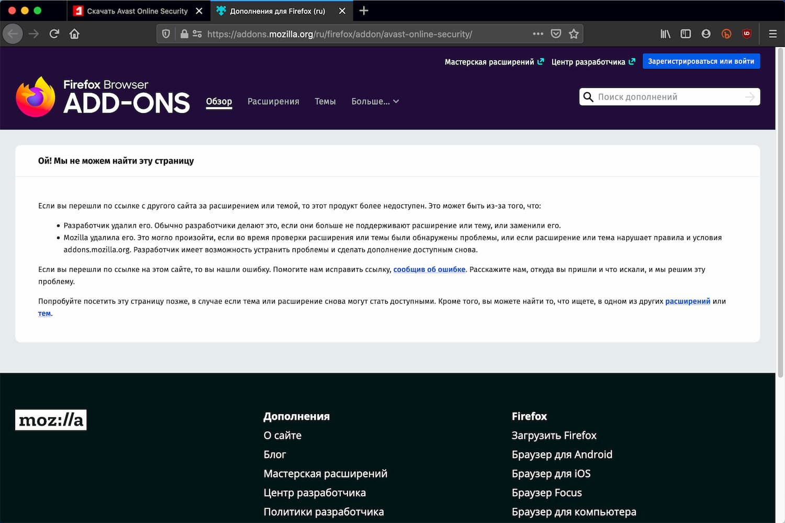
Task: Click the site security lock icon
Action: (x=184, y=34)
